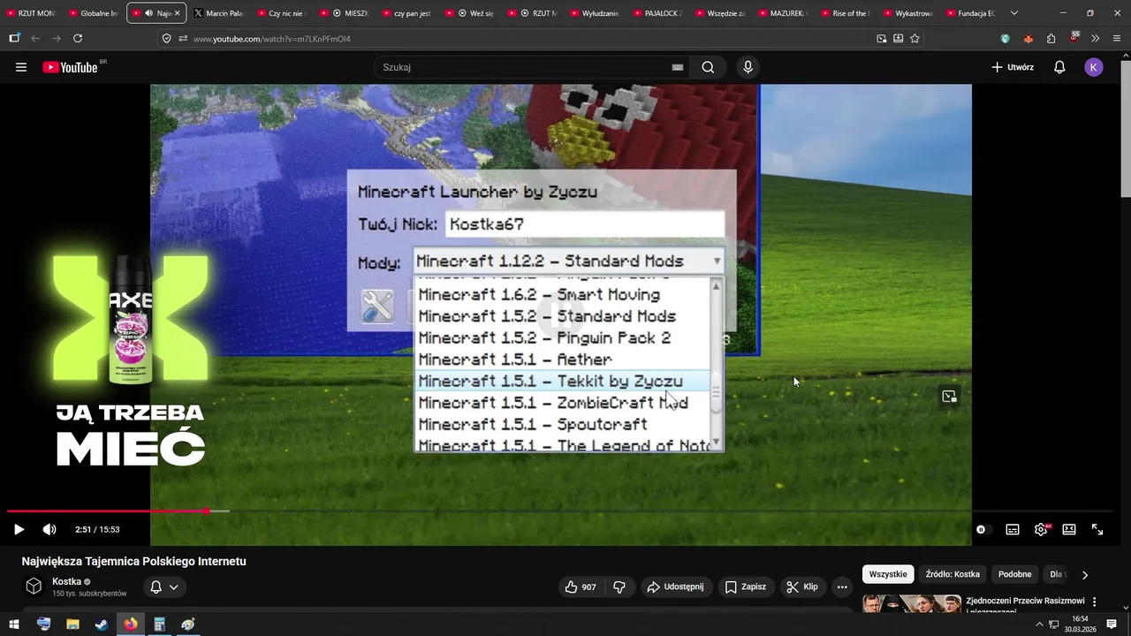Expand more toolbar tools chevron

(1095, 38)
